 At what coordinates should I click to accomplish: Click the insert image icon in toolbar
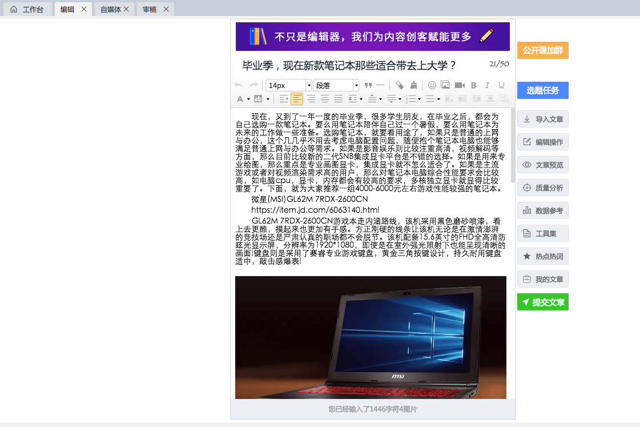(x=445, y=85)
